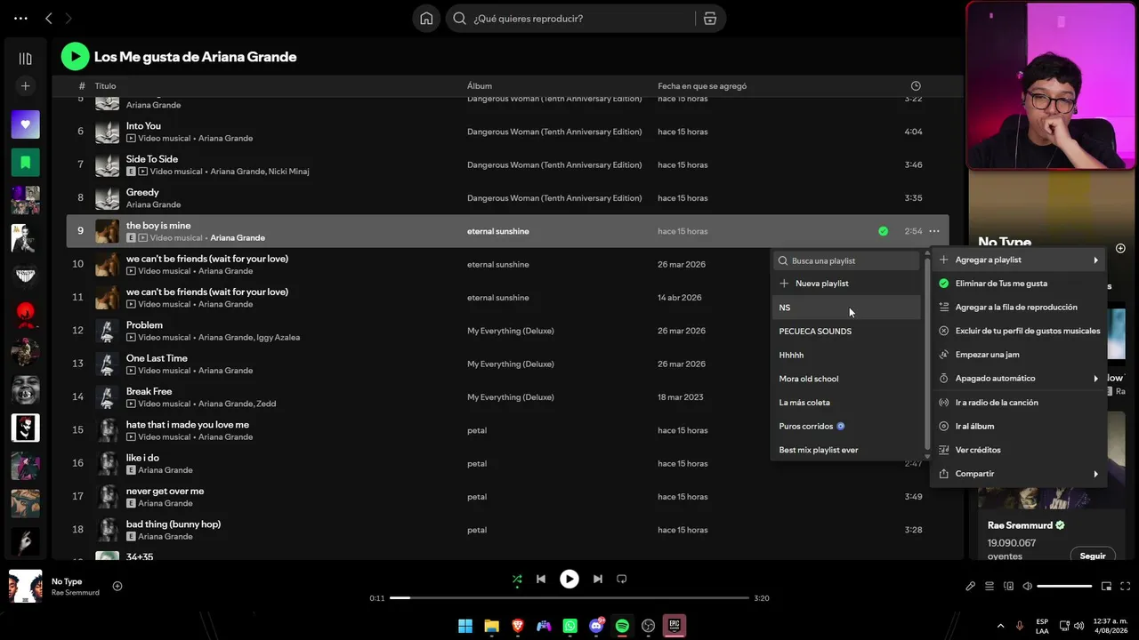Viewport: 1139px width, 640px height.
Task: Toggle repeat mode
Action: pyautogui.click(x=622, y=579)
